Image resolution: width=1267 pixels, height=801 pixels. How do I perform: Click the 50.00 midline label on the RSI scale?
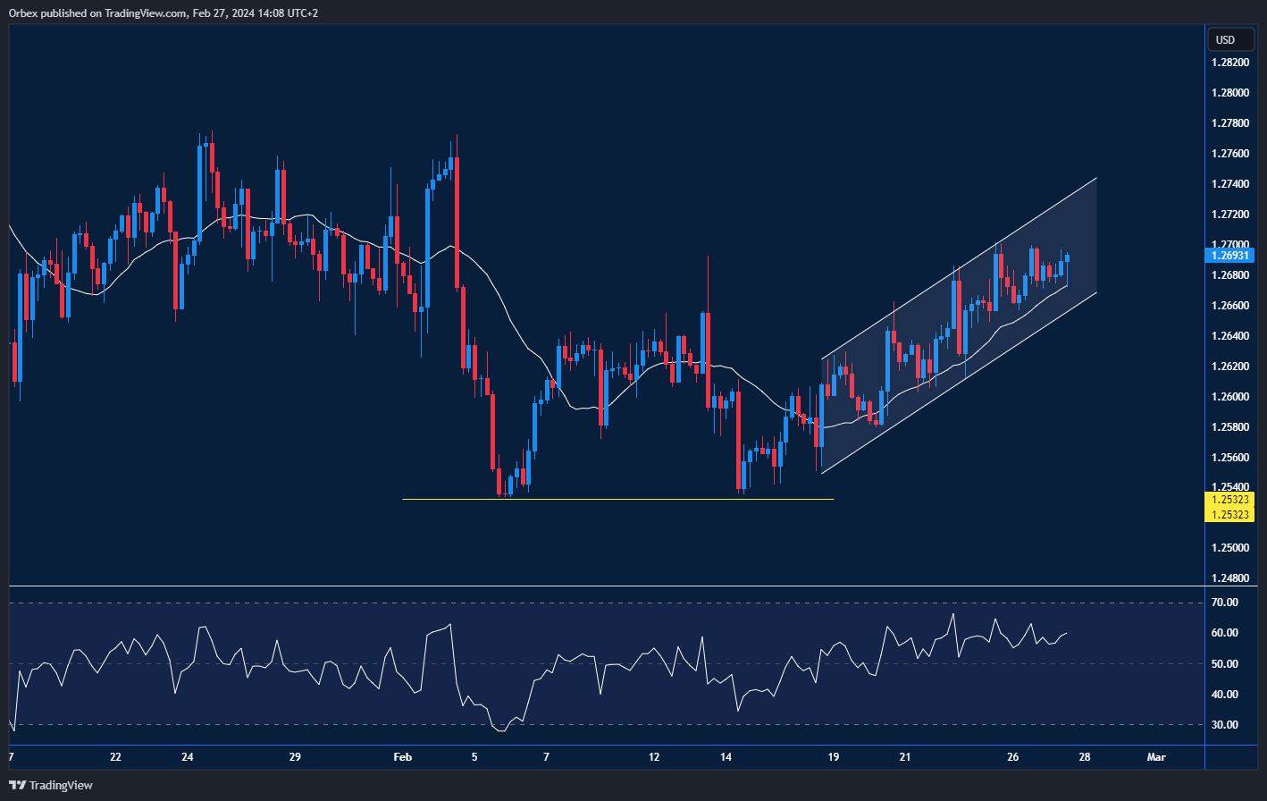(1225, 664)
